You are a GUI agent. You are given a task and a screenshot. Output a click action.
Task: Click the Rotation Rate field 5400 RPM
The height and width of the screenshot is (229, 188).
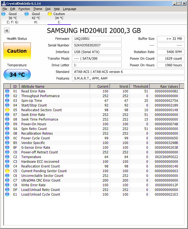coord(171,52)
